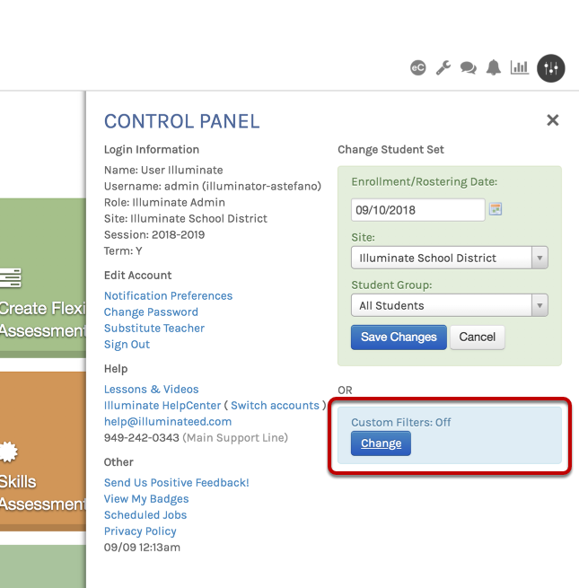Open the chat bubbles messages icon
This screenshot has height=588, width=579.
469,68
